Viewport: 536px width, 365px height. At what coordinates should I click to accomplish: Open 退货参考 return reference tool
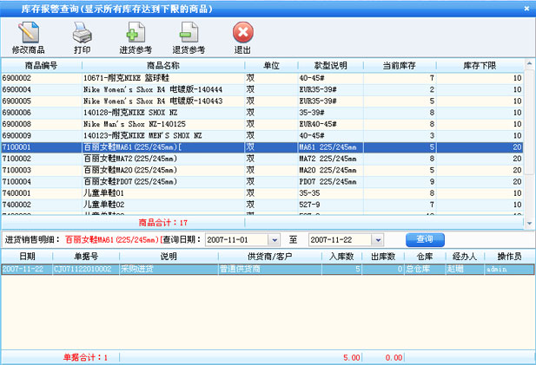click(x=188, y=36)
